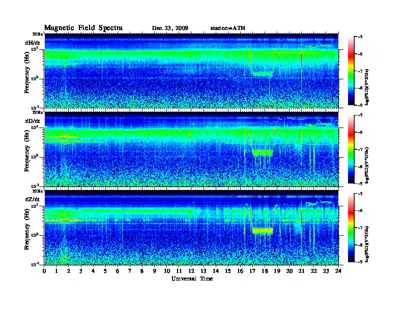The height and width of the screenshot is (311, 403).
Task: Click the -9 tick on the dZ/dt color bar
Action: (360, 262)
